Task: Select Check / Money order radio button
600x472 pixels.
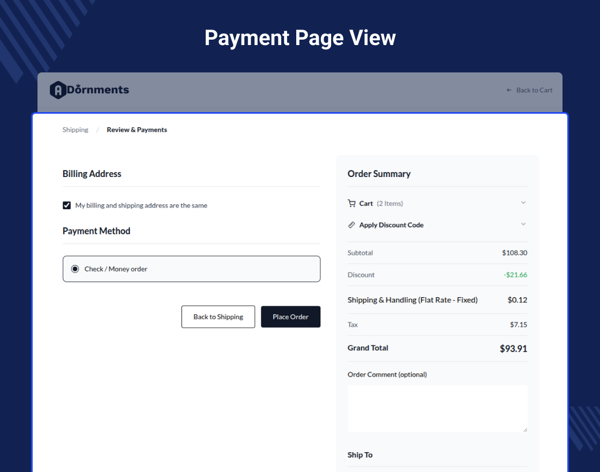Action: click(75, 269)
